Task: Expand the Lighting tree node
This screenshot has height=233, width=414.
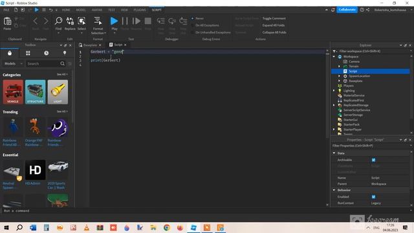Action: [334, 91]
